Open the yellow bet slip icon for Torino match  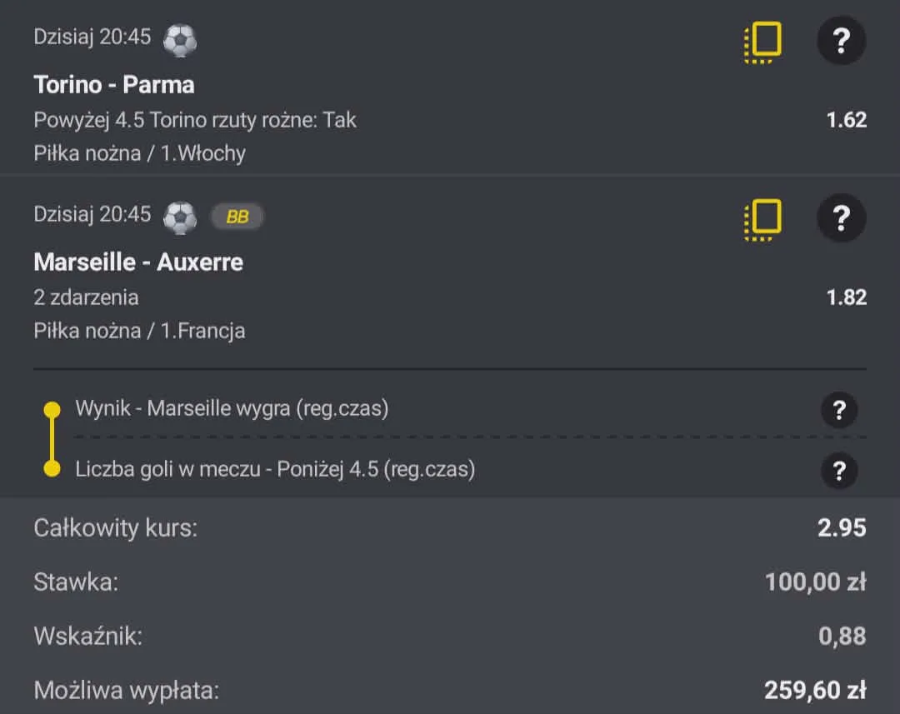tap(763, 40)
